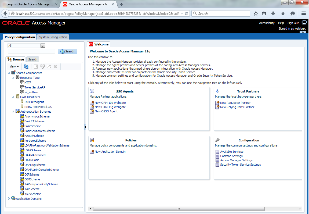Click the delete X toolbar icon
This screenshot has width=309, height=214.
(55, 66)
